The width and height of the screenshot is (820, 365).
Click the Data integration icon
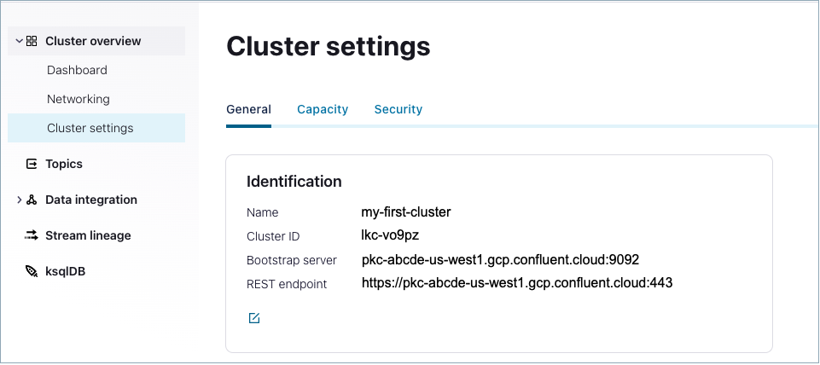[32, 200]
